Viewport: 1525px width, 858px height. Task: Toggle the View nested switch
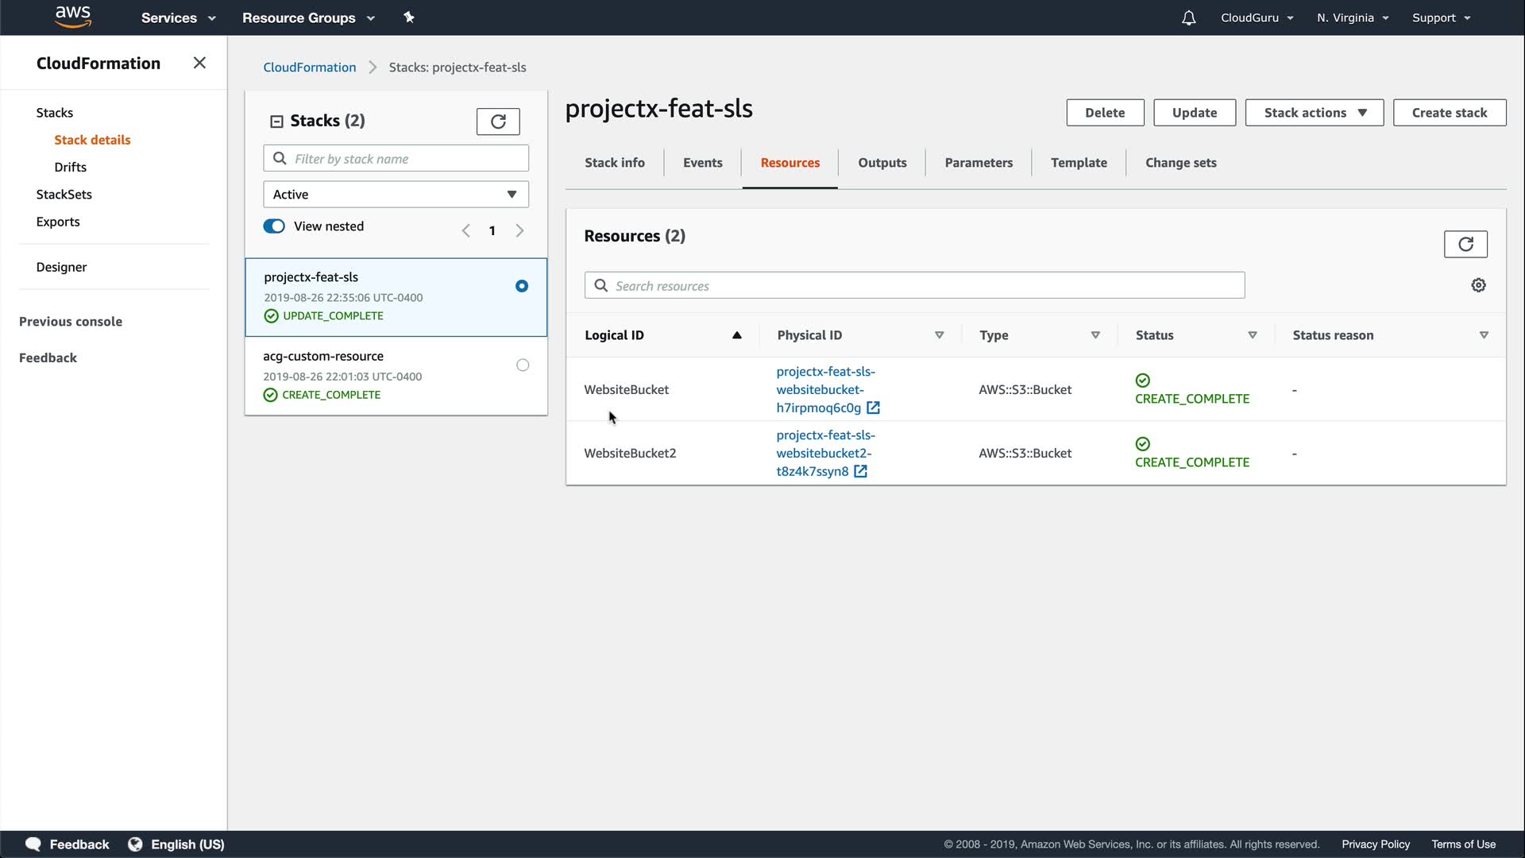(274, 226)
